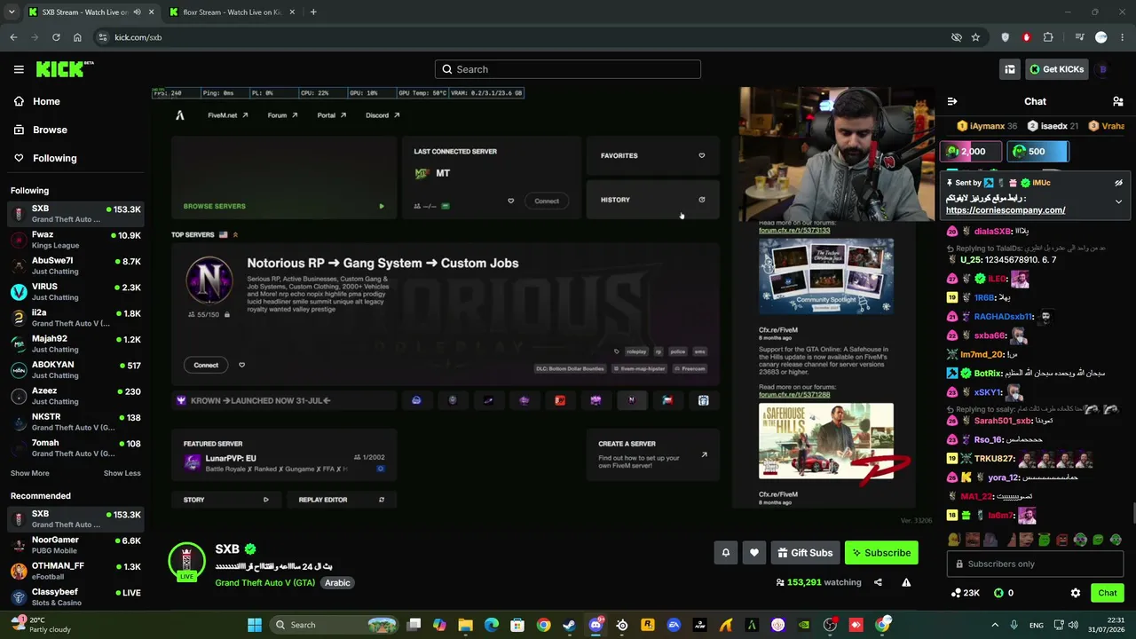The image size is (1136, 639).
Task: Subscribe to the SXB channel
Action: pyautogui.click(x=881, y=553)
